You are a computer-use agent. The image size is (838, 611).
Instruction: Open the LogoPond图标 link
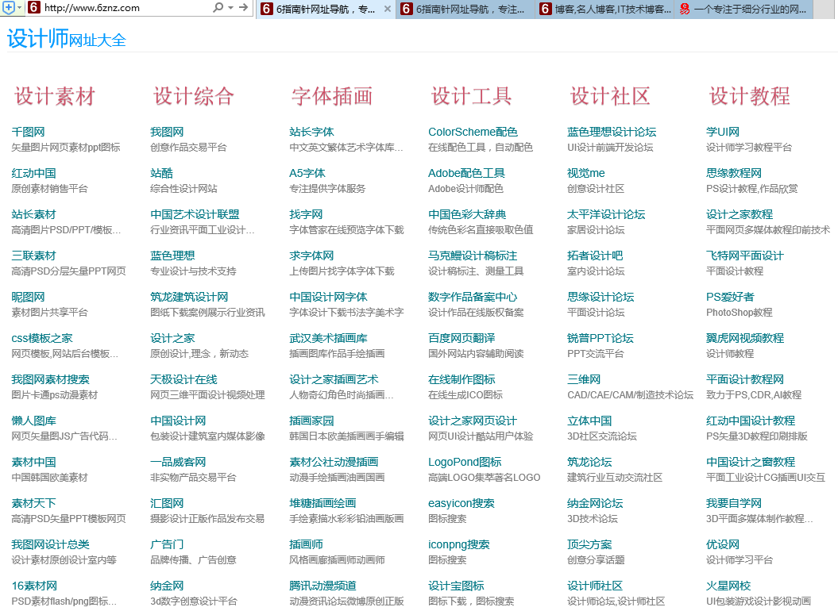tap(465, 462)
